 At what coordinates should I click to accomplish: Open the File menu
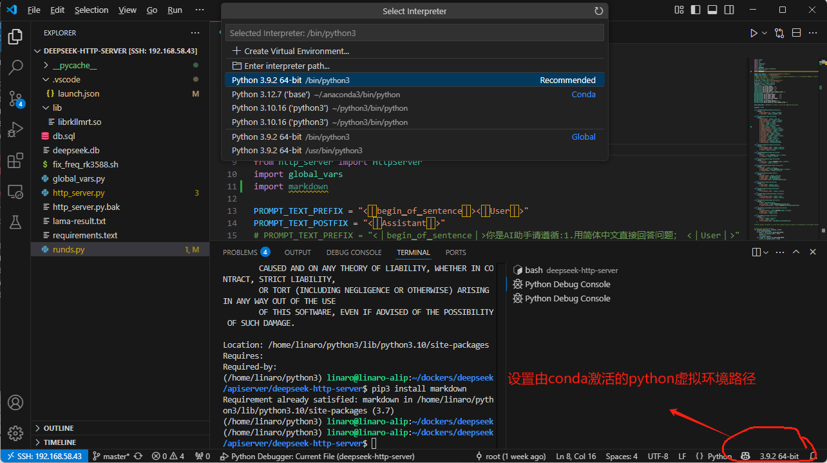[x=34, y=10]
